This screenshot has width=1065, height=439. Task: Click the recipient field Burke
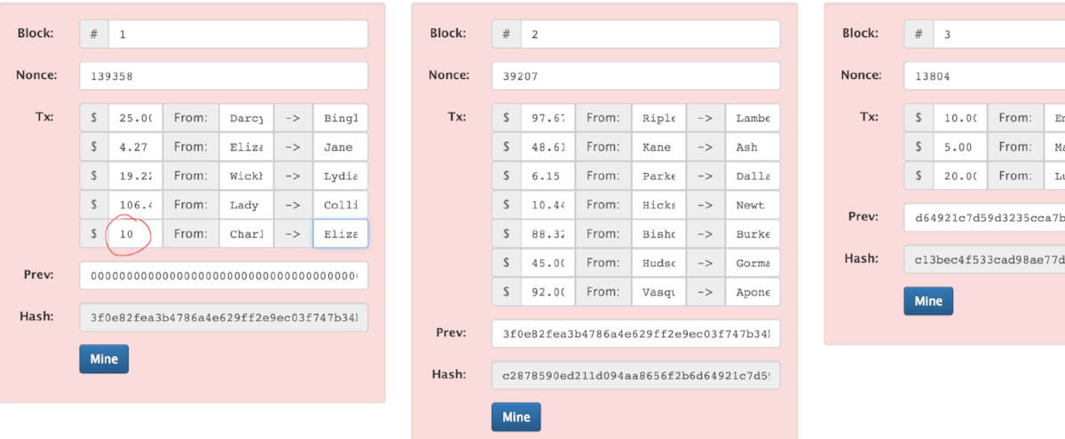(753, 234)
